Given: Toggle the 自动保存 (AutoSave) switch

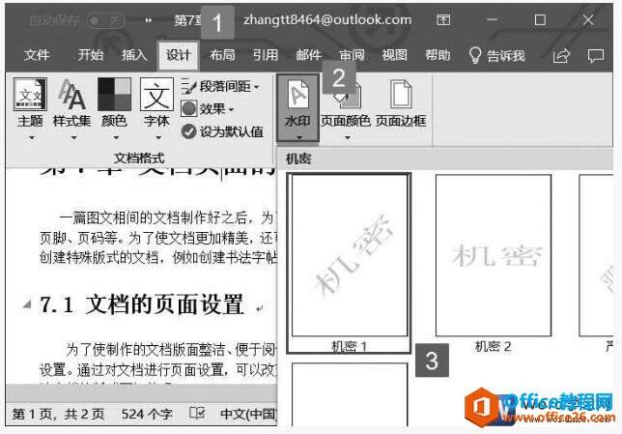Looking at the screenshot, I should (105, 20).
